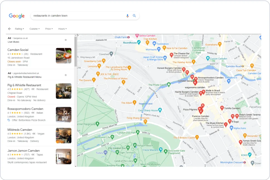Click the Cecil Sharp House marker
Viewport: 270px width, 180px height.
click(160, 110)
